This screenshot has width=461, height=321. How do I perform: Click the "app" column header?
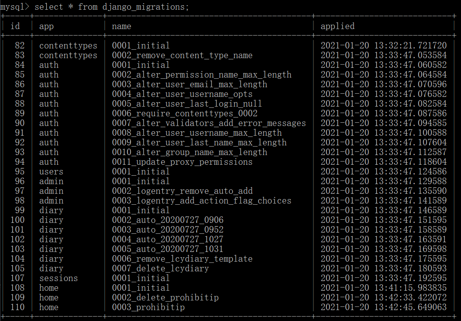click(47, 26)
